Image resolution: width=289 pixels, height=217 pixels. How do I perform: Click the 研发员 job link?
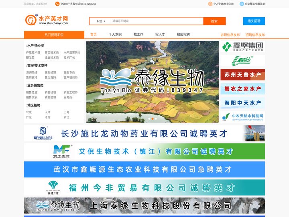pyautogui.click(x=30, y=57)
